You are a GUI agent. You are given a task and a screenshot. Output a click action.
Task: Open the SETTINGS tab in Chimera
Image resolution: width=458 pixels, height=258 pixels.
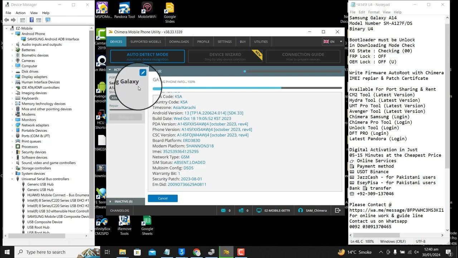(225, 42)
